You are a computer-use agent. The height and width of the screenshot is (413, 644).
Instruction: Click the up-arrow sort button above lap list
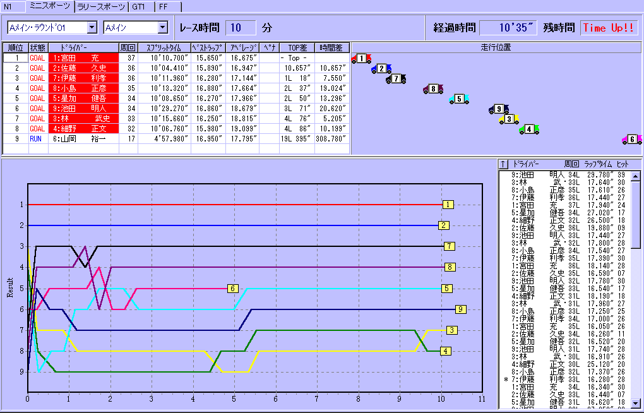(x=503, y=164)
